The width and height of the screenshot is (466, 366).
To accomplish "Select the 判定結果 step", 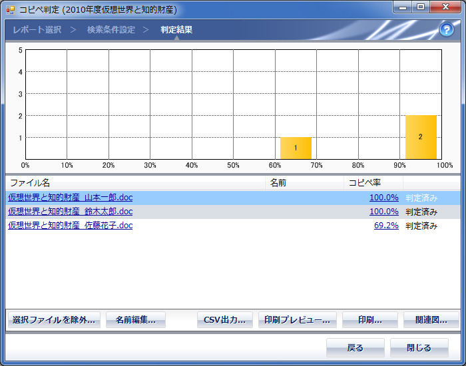I will (176, 30).
